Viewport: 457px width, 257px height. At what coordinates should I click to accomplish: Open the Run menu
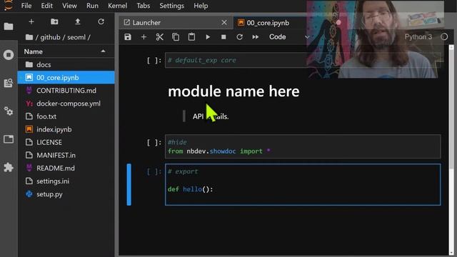[x=92, y=6]
